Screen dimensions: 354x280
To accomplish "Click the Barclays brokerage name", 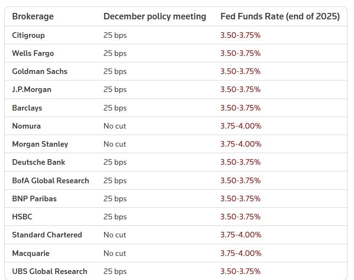I will pos(27,108).
